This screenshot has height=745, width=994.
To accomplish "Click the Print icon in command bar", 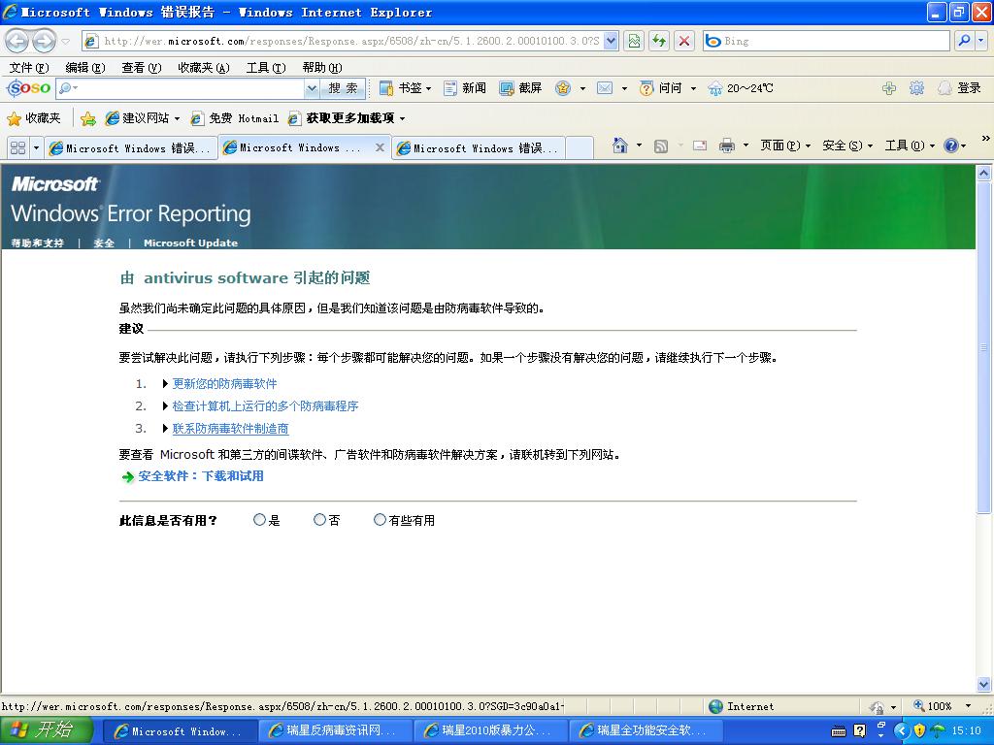I will click(x=726, y=146).
